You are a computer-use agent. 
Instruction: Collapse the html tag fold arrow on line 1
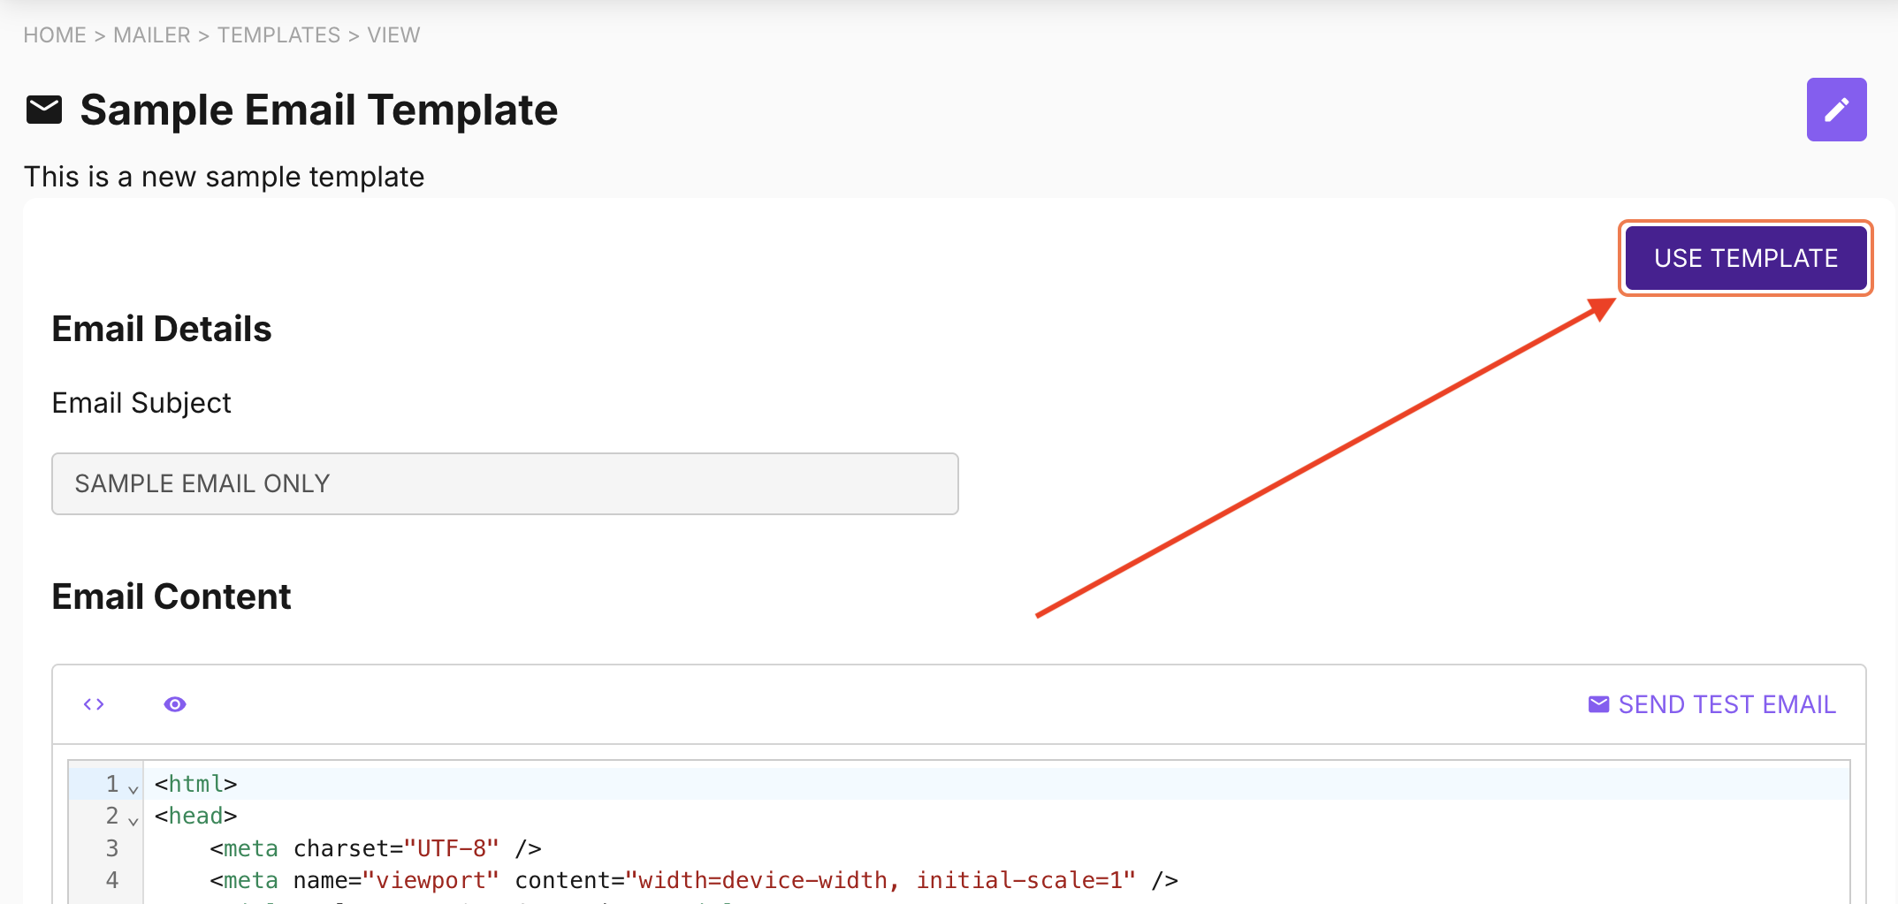coord(133,788)
